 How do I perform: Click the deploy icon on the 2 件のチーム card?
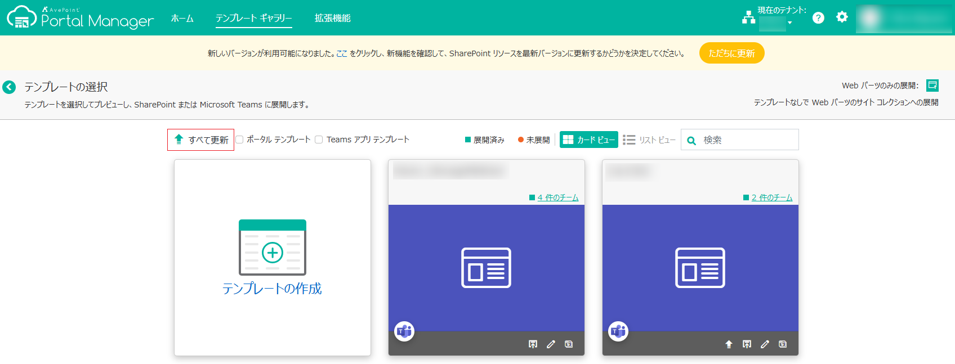pos(747,344)
